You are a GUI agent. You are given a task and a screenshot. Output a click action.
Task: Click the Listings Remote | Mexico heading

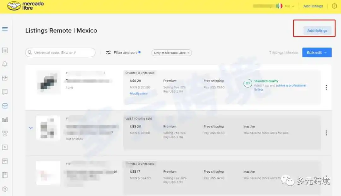(61, 31)
